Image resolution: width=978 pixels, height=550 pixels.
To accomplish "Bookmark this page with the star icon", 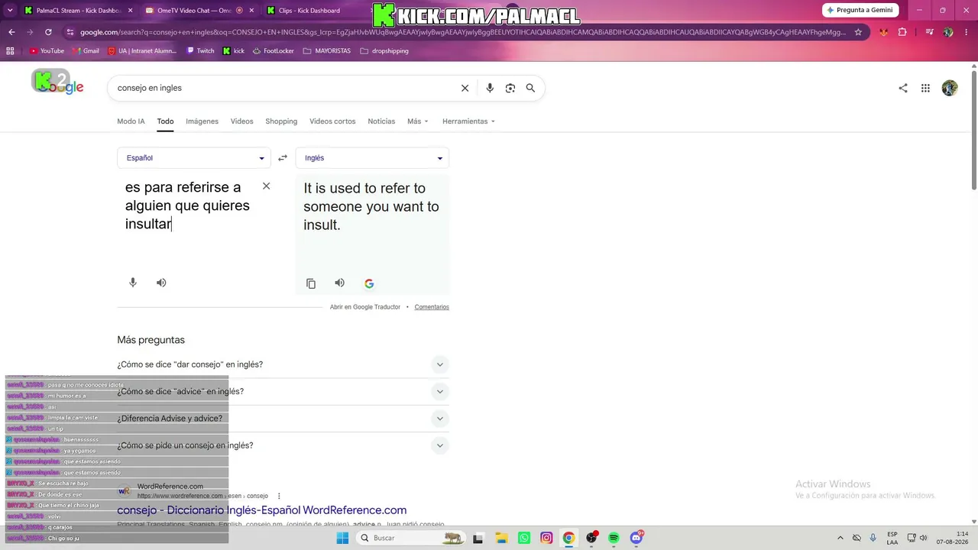I will 858,32.
